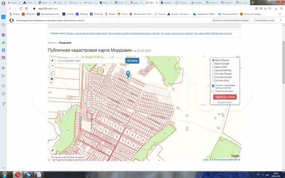Click the disable passive tab mode button

point(231,20)
